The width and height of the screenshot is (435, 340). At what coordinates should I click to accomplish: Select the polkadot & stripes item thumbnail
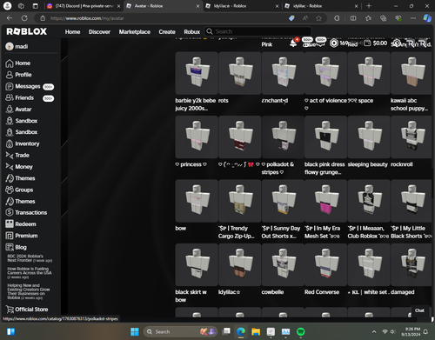(x=283, y=137)
